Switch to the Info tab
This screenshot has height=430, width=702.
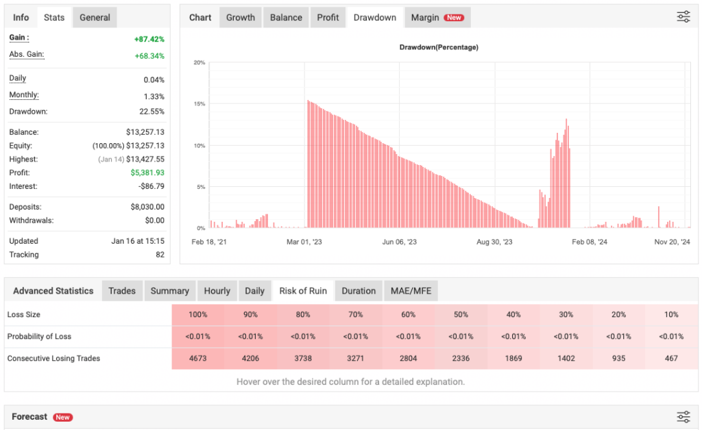(x=21, y=17)
